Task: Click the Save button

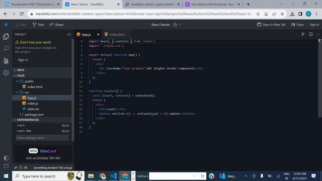Action: coord(21,25)
